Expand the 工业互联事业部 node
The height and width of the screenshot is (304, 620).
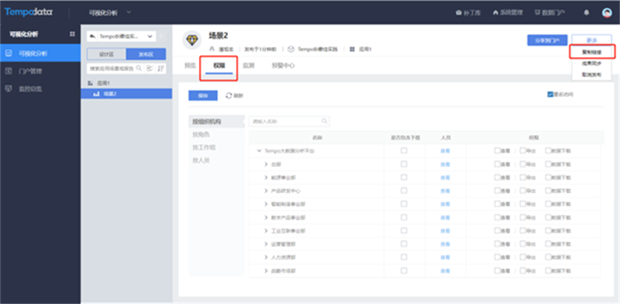266,231
